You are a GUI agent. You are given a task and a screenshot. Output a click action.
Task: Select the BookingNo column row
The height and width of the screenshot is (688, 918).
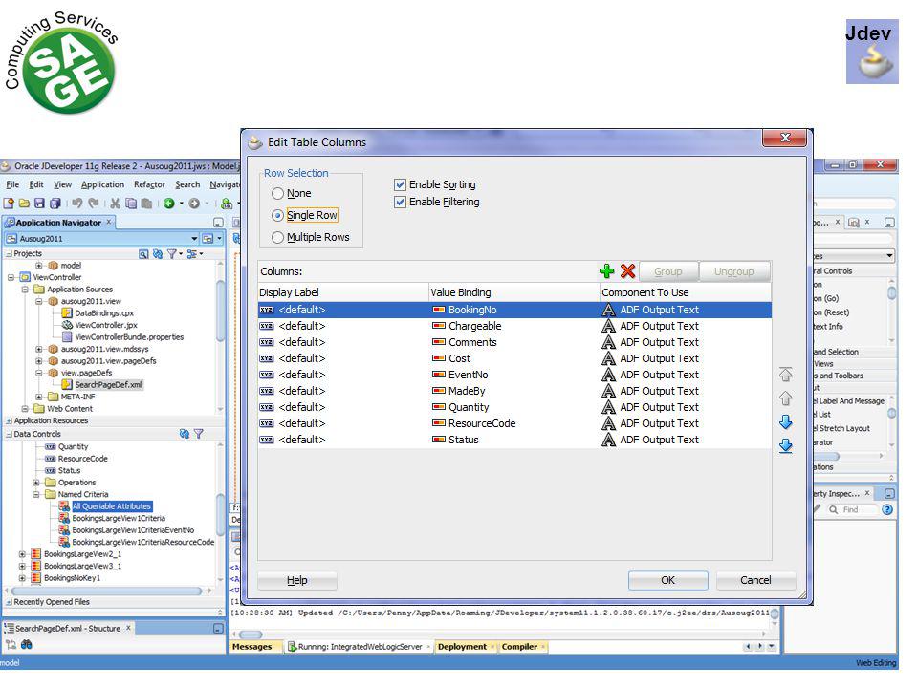(514, 310)
